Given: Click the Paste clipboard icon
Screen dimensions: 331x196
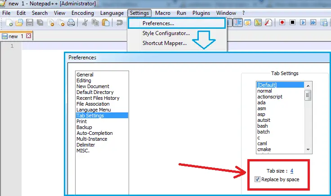Looking at the screenshot, I should point(106,22).
